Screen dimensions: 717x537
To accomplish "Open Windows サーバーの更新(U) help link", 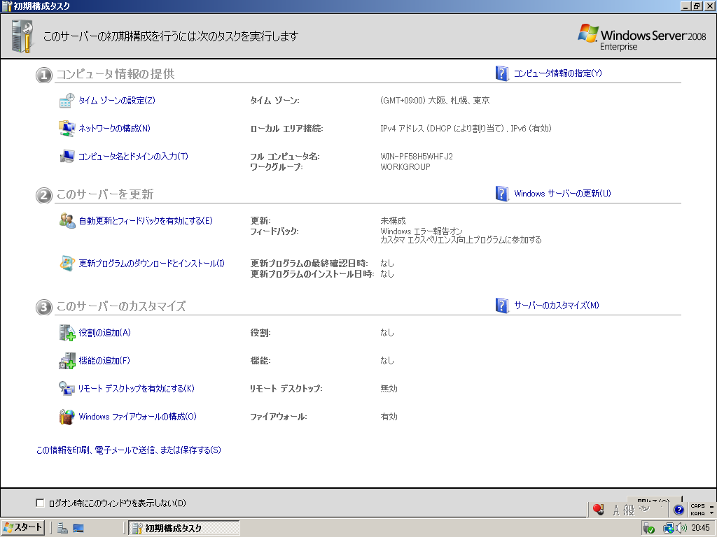I will tap(562, 193).
